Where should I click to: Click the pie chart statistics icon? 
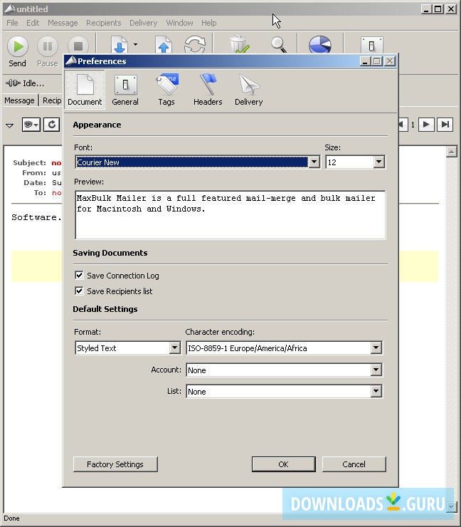319,44
